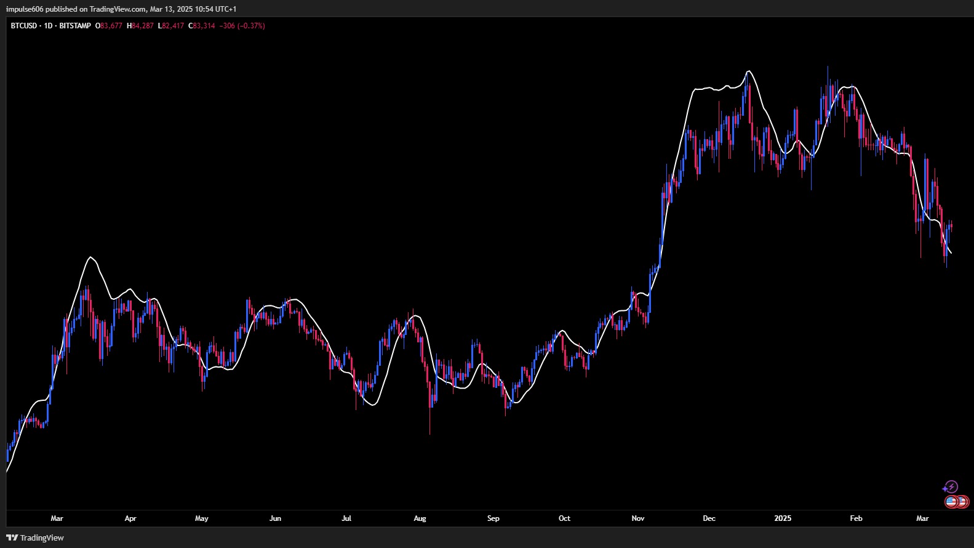Image resolution: width=974 pixels, height=548 pixels.
Task: Click the published-on TradingView.com header text
Action: pos(121,9)
